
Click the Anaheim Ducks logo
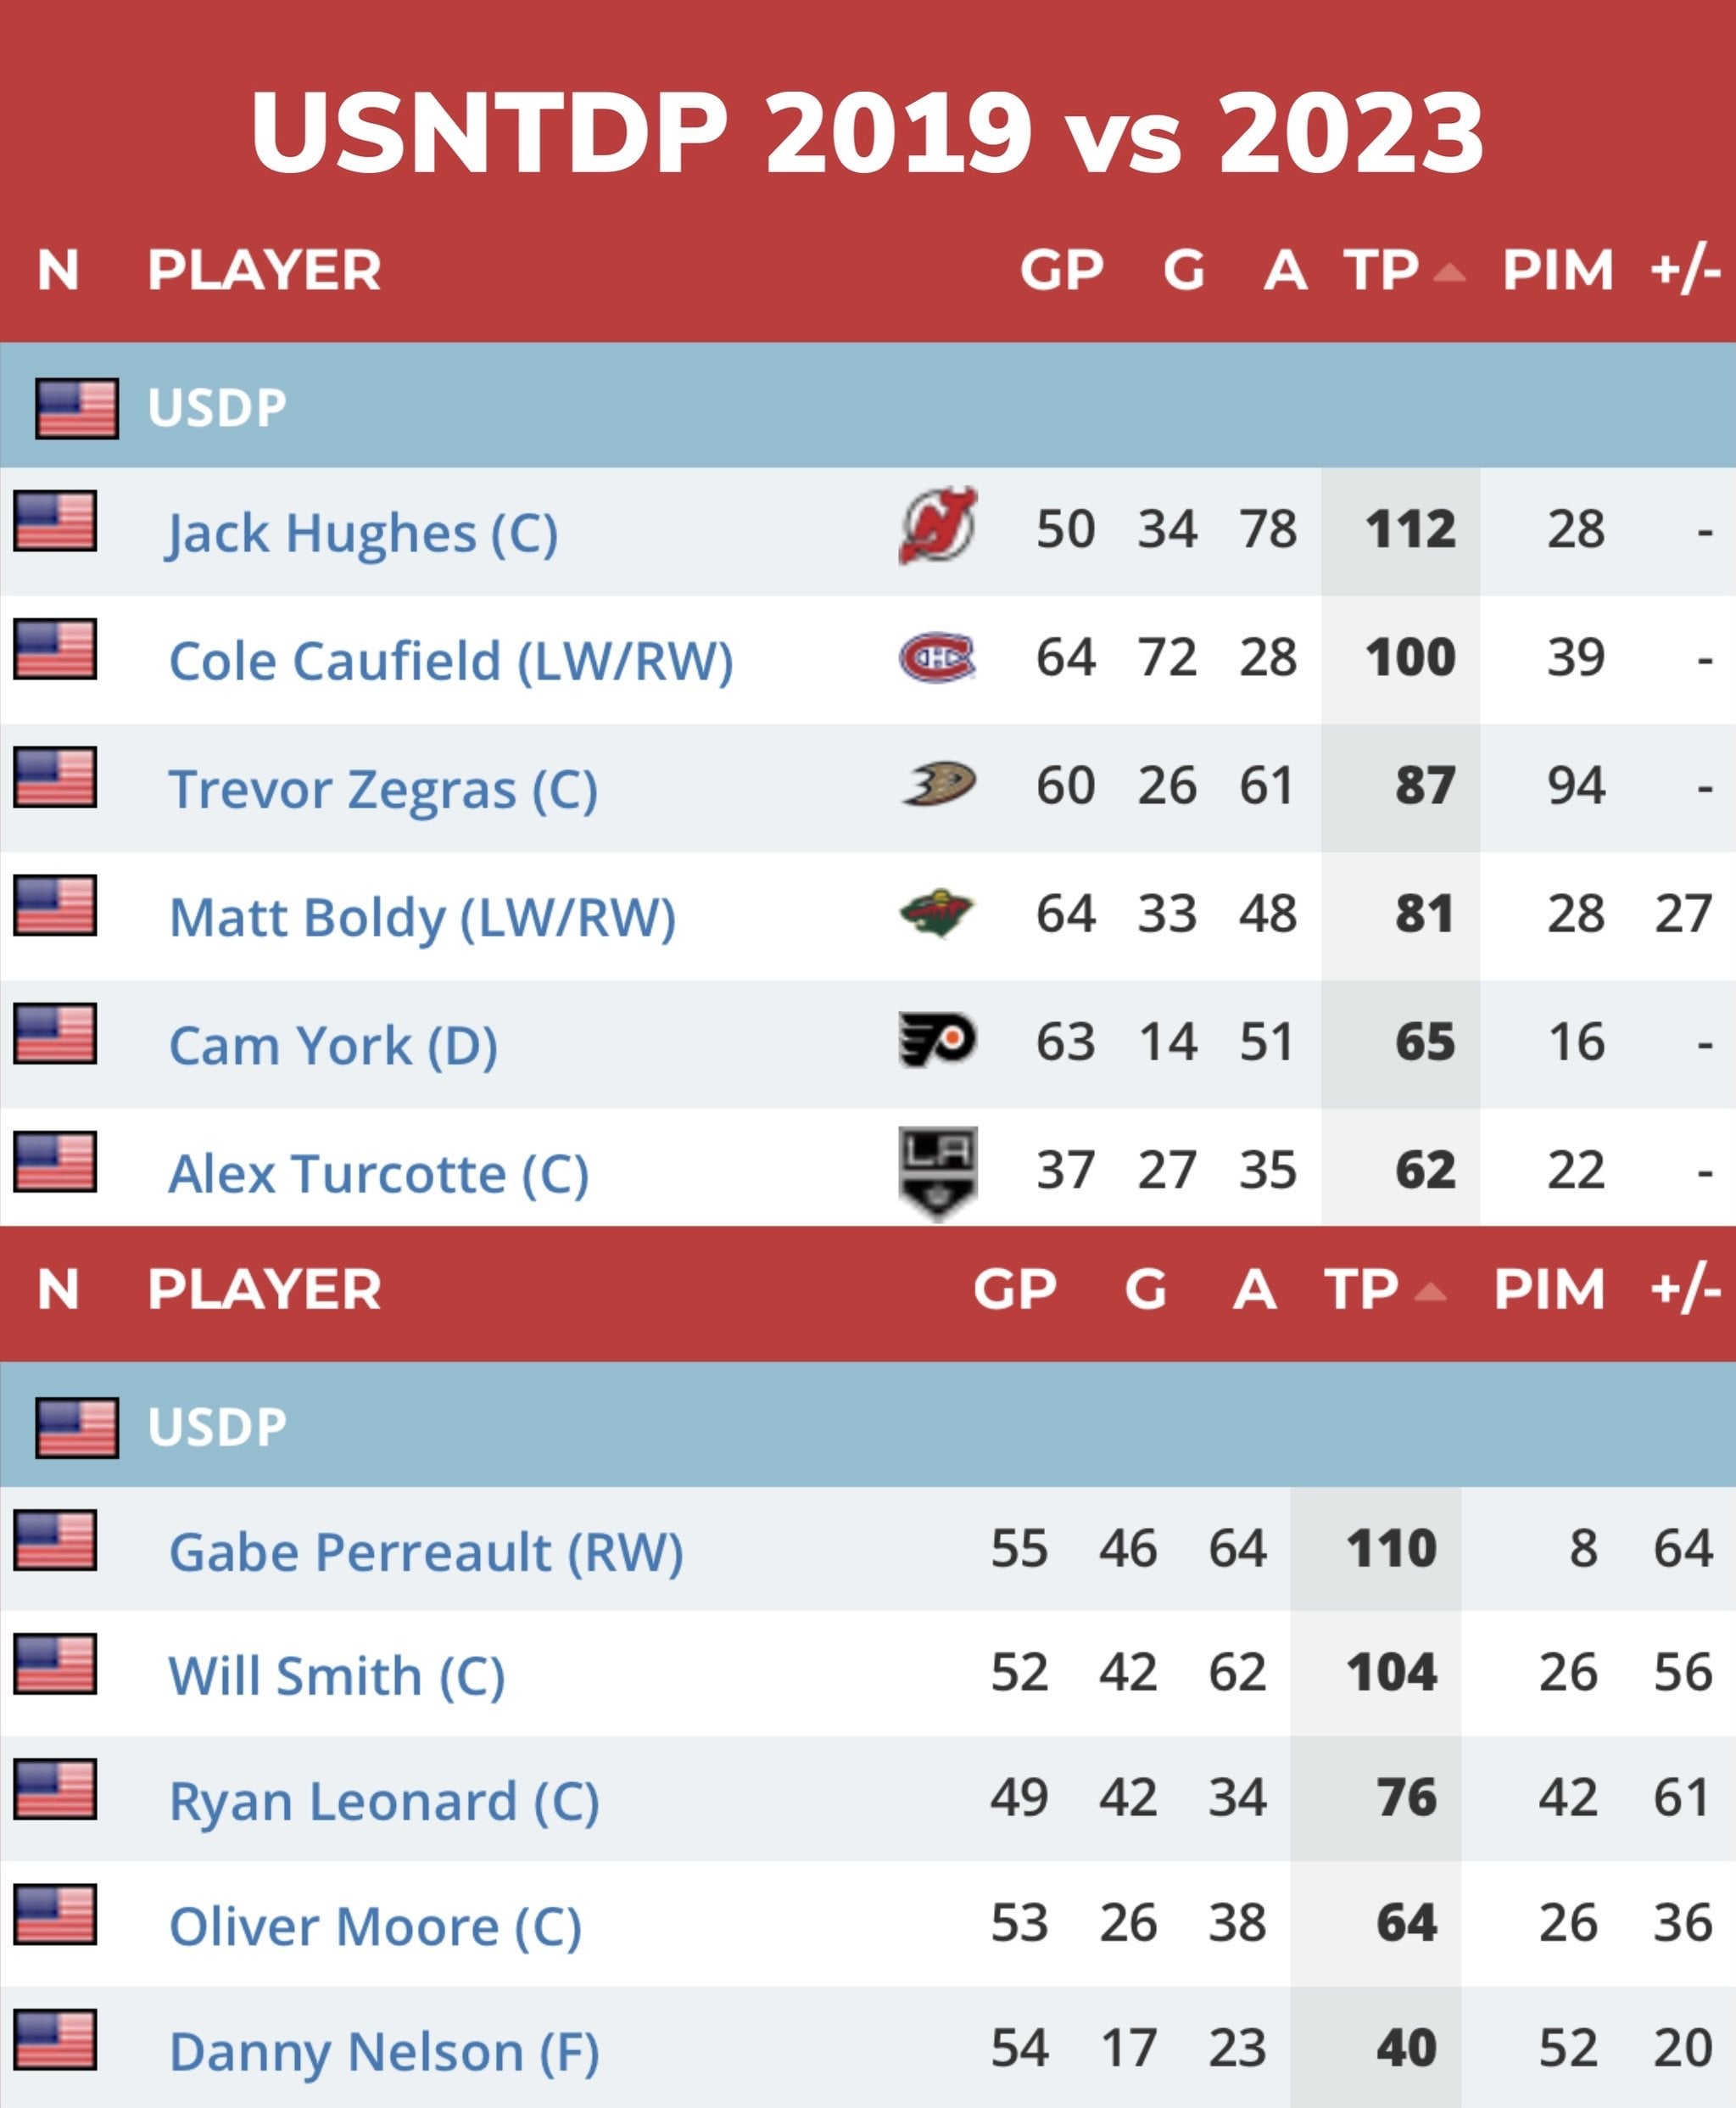pos(938,783)
